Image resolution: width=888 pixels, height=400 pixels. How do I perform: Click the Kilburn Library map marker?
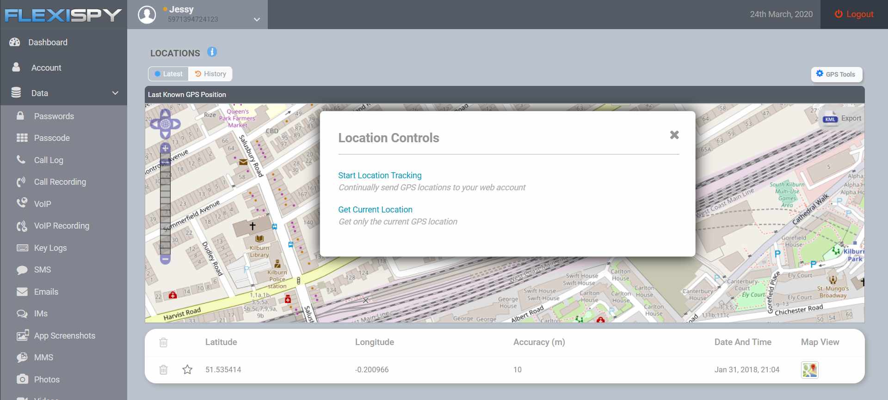point(259,239)
